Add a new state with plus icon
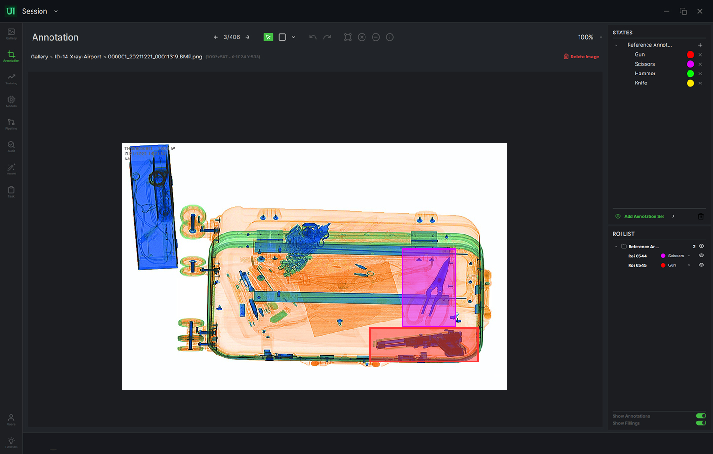Screen dimensions: 713x454 (700, 45)
